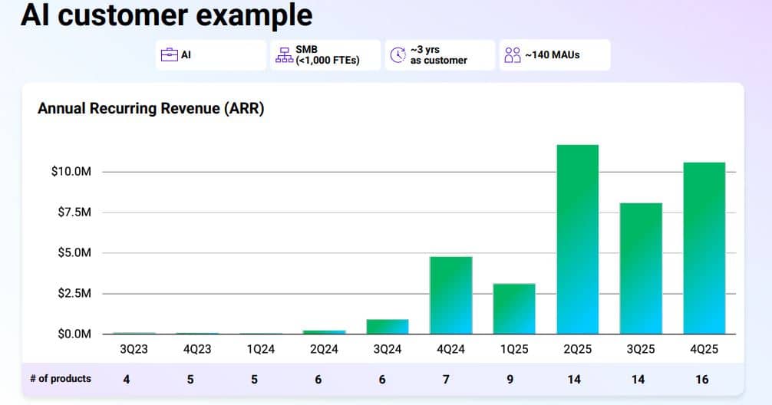Click the 4Q25 ARR bar
Image resolution: width=772 pixels, height=405 pixels.
click(x=704, y=248)
